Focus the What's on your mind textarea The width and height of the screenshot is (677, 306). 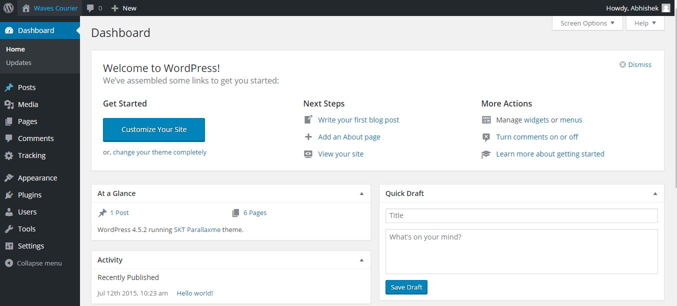pyautogui.click(x=521, y=251)
